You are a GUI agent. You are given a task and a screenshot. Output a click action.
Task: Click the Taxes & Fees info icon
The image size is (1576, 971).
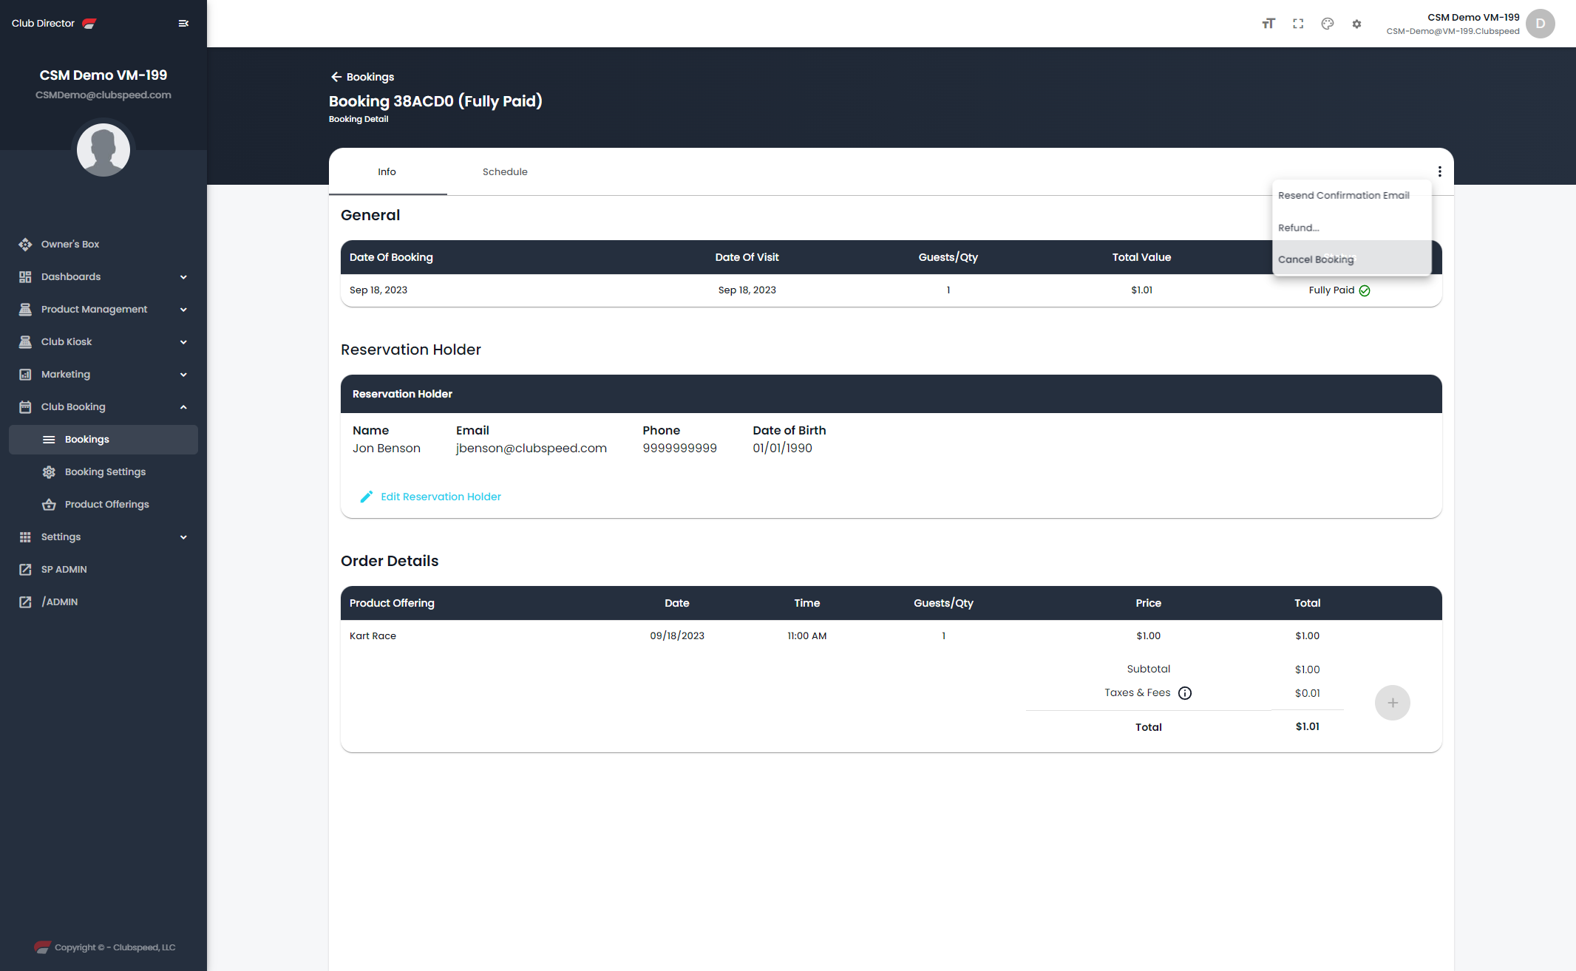pyautogui.click(x=1185, y=693)
